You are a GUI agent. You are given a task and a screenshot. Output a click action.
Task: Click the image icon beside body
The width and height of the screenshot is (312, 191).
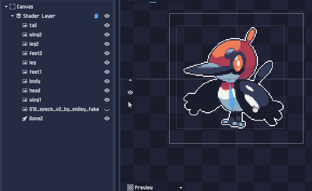click(25, 81)
